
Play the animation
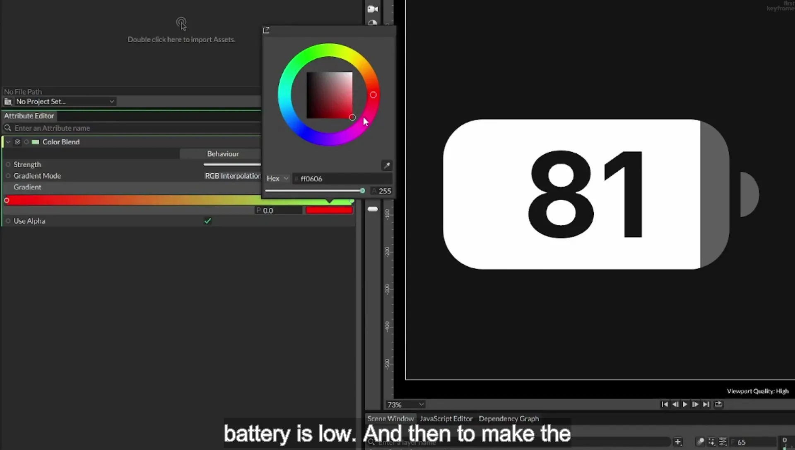pyautogui.click(x=685, y=405)
